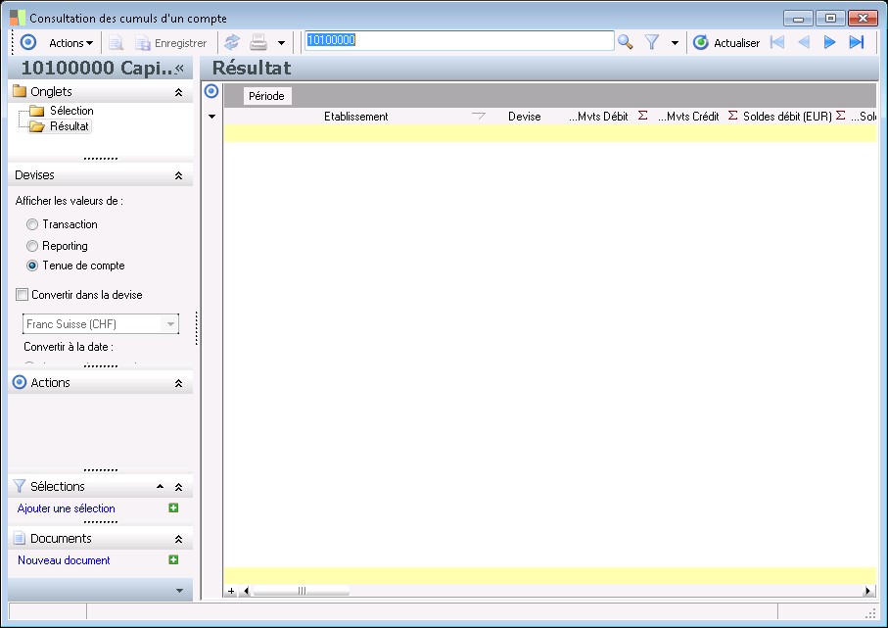
Task: Click the filter funnel icon in toolbar
Action: [x=652, y=42]
